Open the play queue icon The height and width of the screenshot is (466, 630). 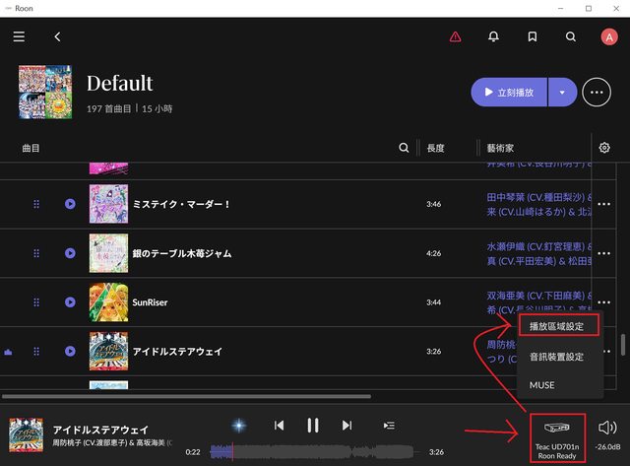389,425
